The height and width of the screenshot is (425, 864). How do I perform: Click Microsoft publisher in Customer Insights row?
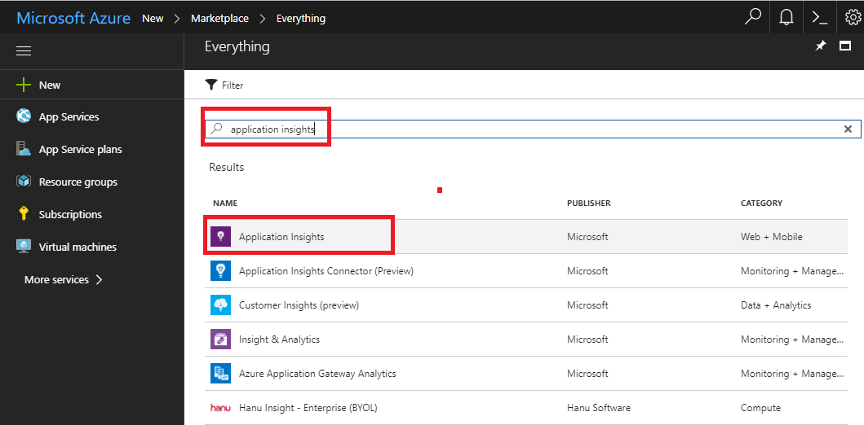(x=587, y=305)
